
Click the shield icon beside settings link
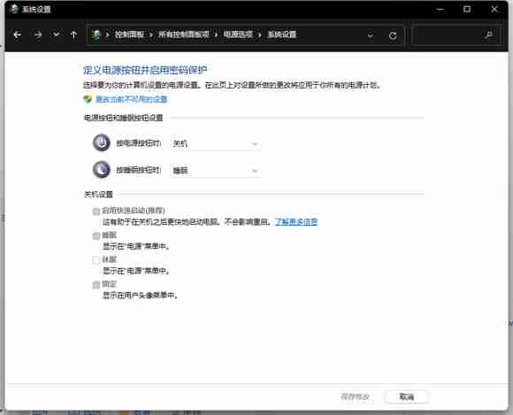pyautogui.click(x=88, y=99)
